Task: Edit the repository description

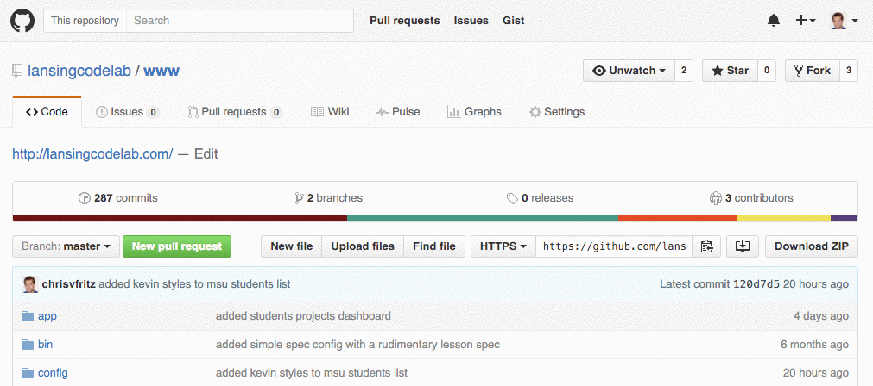Action: coord(206,154)
